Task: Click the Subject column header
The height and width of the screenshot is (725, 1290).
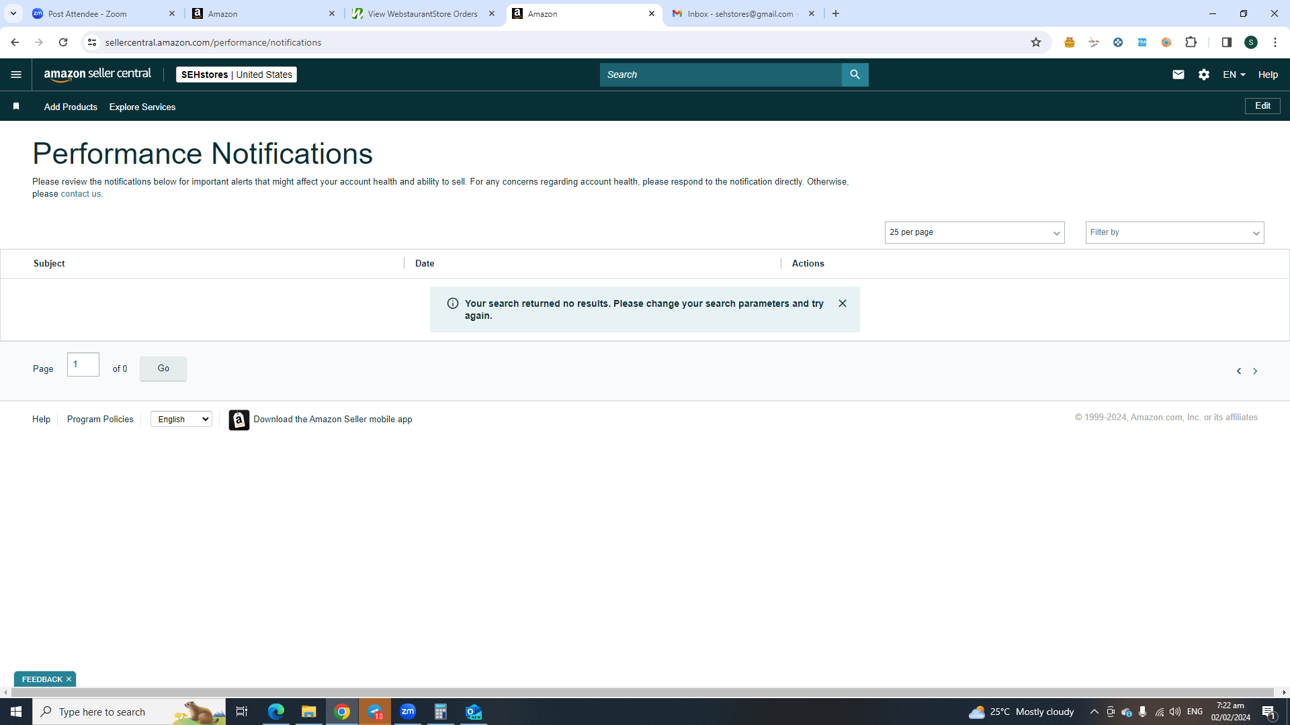Action: pyautogui.click(x=49, y=263)
